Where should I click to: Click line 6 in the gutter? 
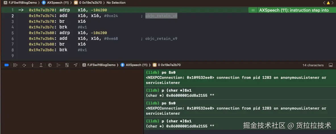[13, 39]
